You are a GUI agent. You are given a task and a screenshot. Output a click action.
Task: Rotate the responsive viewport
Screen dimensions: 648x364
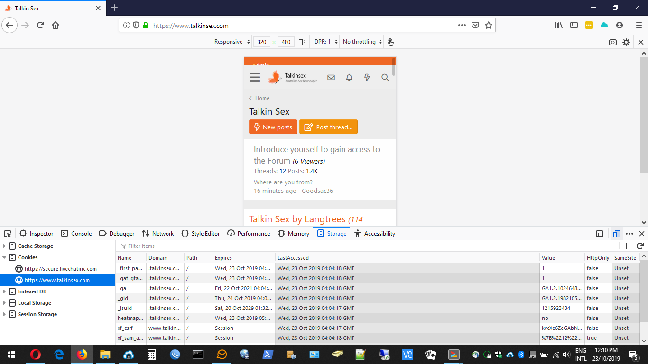pos(302,42)
